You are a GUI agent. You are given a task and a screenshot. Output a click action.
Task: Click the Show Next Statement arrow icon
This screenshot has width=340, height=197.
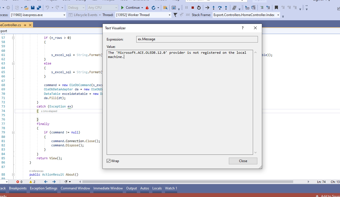[207, 8]
